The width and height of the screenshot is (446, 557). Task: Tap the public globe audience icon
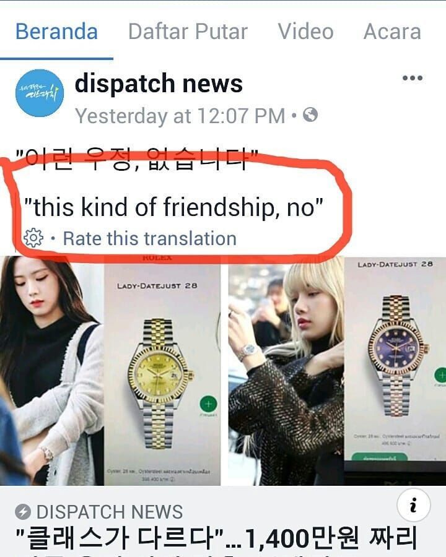(310, 114)
